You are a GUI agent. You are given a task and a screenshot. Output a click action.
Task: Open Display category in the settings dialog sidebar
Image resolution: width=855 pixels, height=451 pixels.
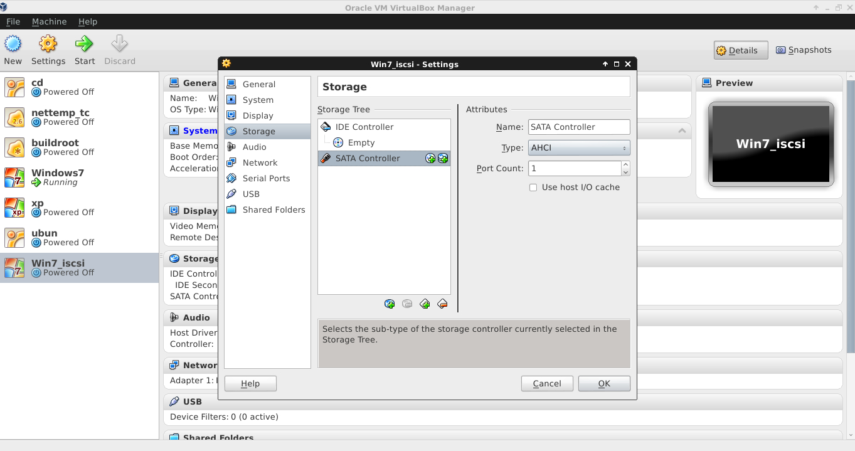[267, 115]
